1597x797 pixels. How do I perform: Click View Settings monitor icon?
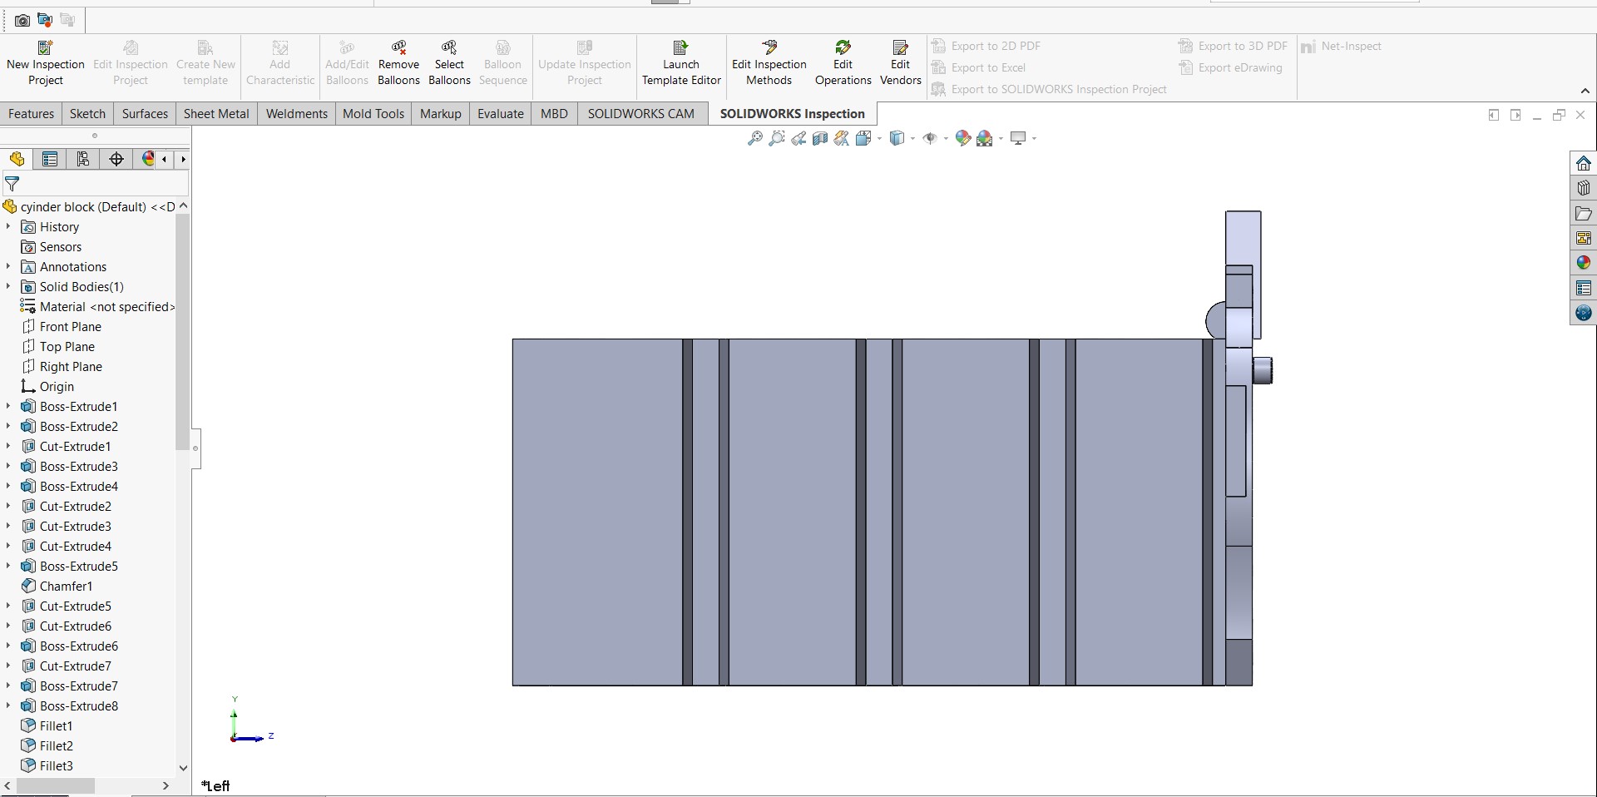coord(1018,138)
